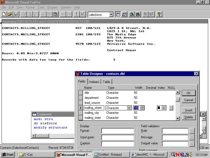The height and width of the screenshot is (158, 210).
Task: Click the Paste clipboard icon
Action: pos(55,14)
